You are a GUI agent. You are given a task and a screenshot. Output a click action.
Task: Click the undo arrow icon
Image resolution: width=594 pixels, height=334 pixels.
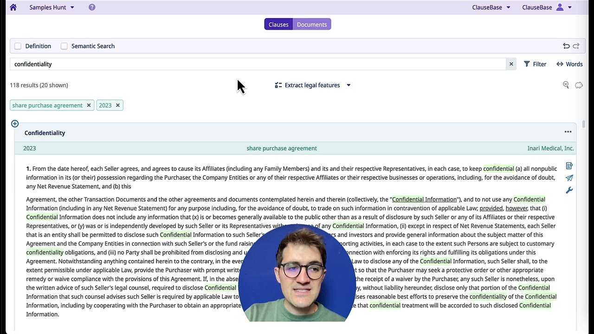566,46
